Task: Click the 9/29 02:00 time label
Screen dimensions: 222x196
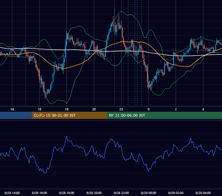Action: click(x=176, y=193)
